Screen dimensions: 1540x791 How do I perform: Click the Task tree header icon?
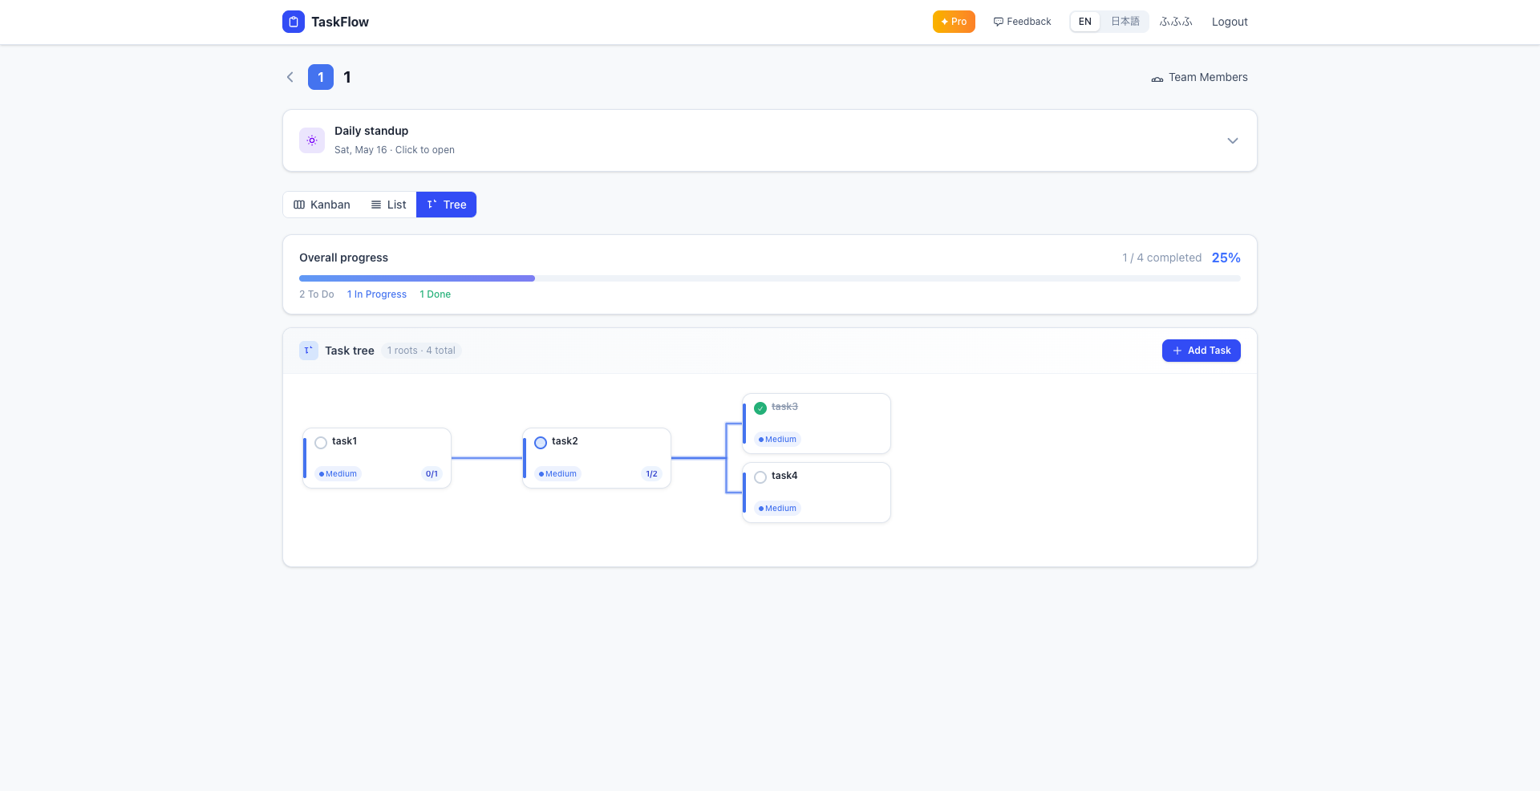coord(309,351)
